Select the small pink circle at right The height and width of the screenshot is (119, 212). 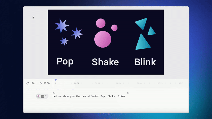coord(114,28)
